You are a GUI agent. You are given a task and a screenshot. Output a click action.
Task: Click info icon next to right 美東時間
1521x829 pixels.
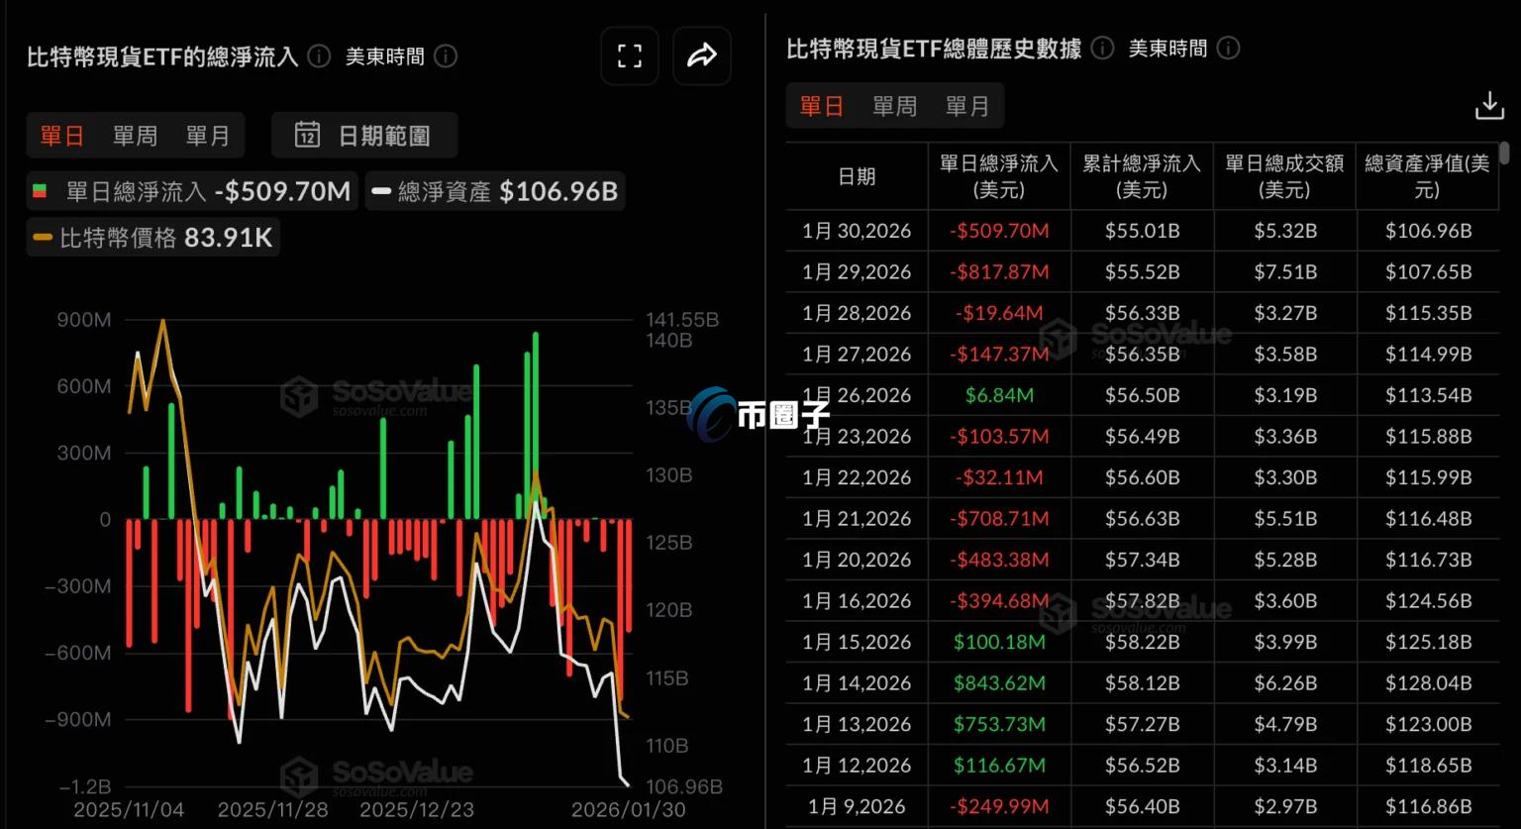[x=1228, y=49]
